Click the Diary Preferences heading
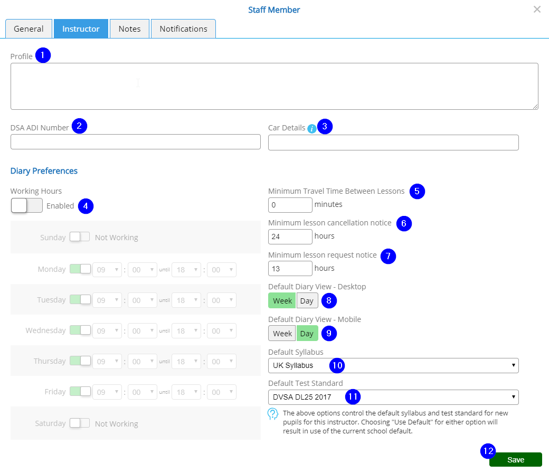Image resolution: width=549 pixels, height=473 pixels. click(44, 171)
